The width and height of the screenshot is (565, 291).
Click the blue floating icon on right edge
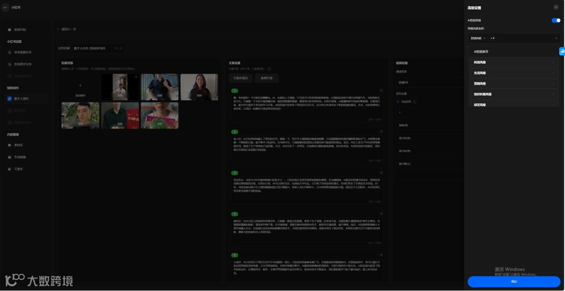point(562,51)
